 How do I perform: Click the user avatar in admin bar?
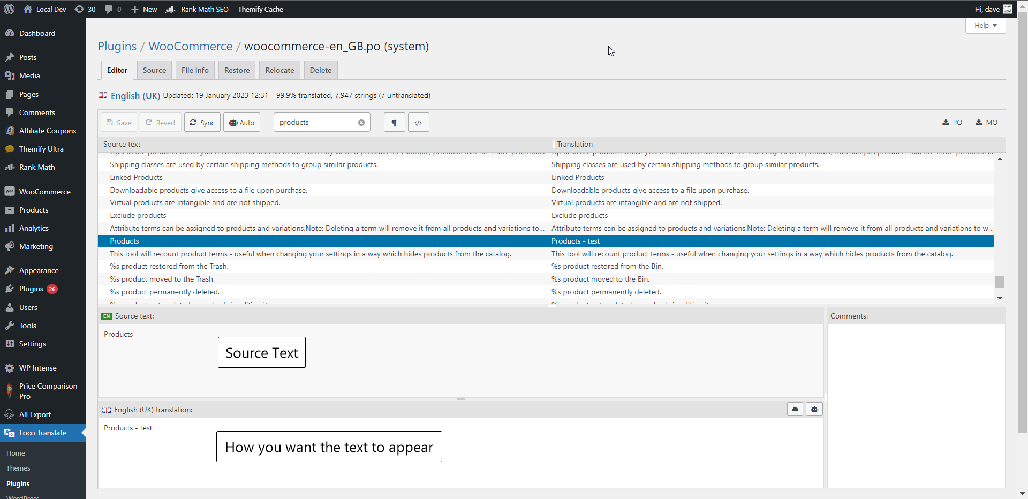click(1008, 9)
